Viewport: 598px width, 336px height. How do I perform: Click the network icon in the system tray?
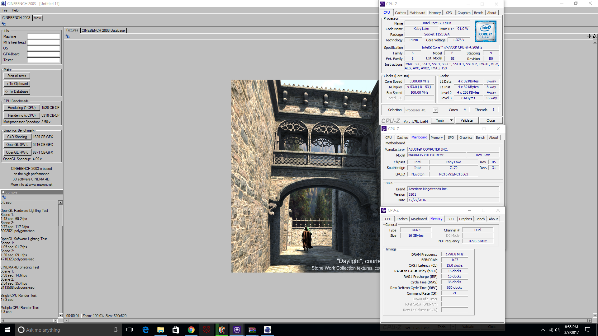[550, 330]
